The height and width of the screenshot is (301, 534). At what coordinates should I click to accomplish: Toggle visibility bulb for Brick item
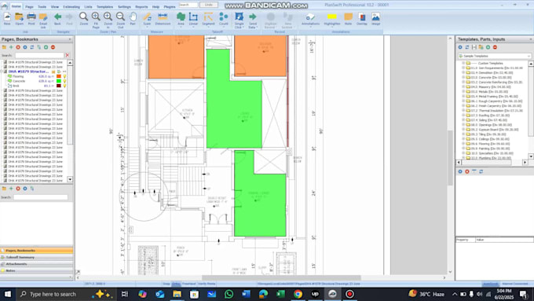[64, 86]
